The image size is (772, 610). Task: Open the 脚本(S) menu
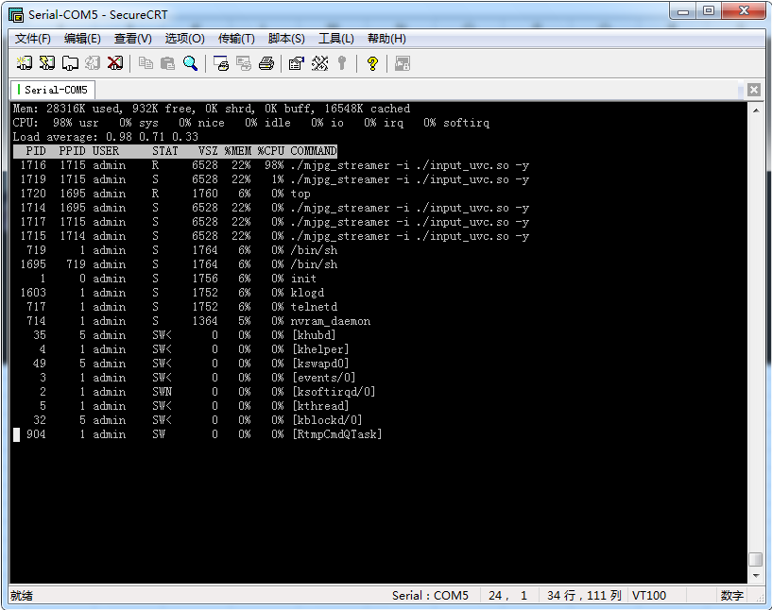(x=286, y=39)
